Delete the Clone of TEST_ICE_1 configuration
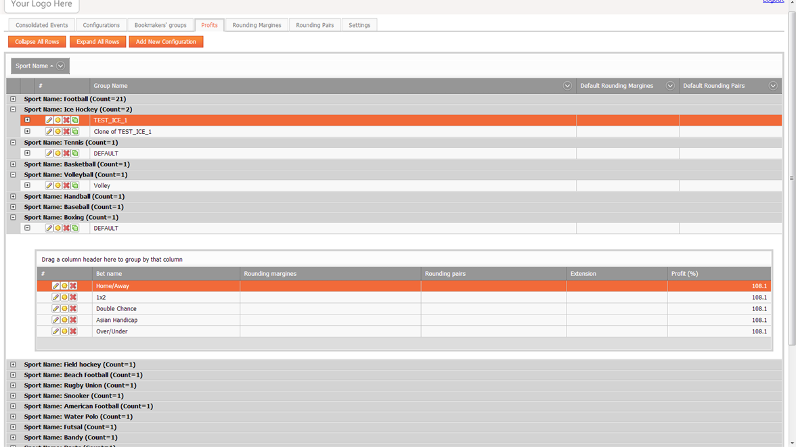This screenshot has height=447, width=796. click(x=66, y=132)
